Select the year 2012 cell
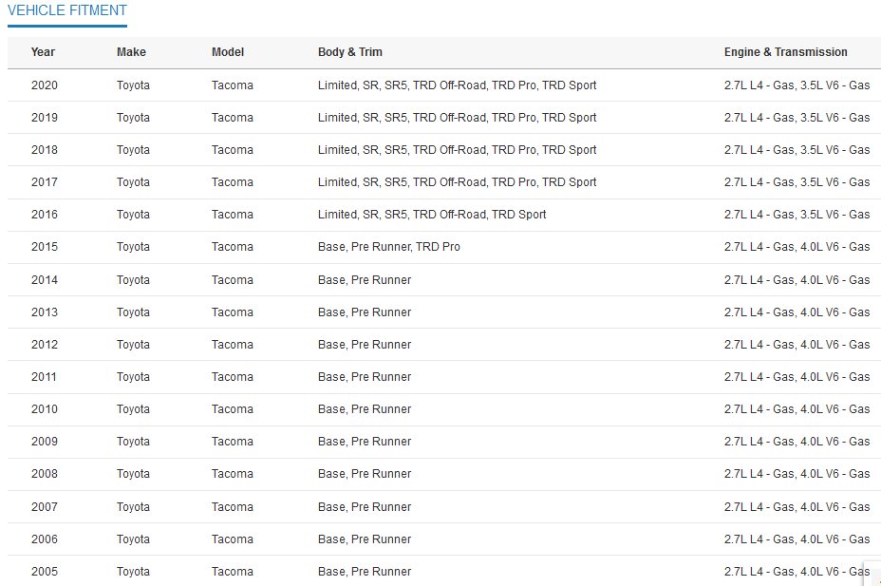 pos(45,345)
